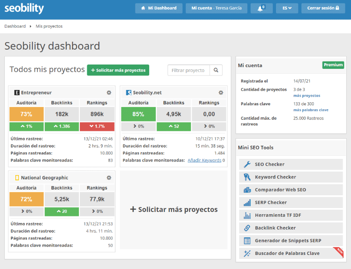Click National Geographic backlinks change 20
The height and width of the screenshot is (269, 351).
click(x=62, y=212)
